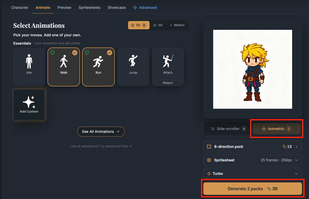Click the walking figure icon
The width and height of the screenshot is (309, 199).
click(x=64, y=61)
